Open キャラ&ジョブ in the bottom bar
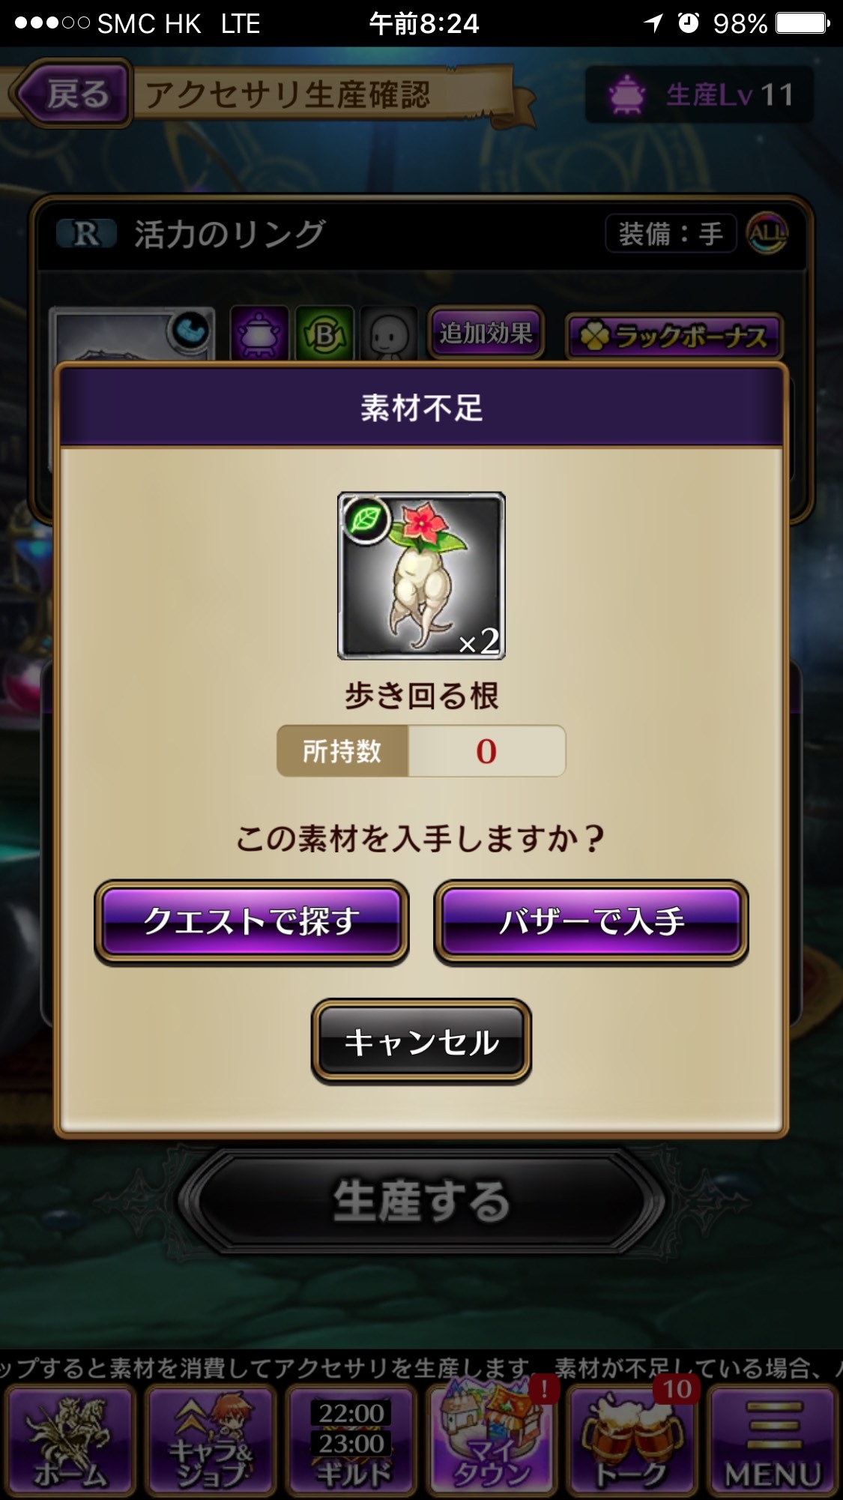Screen dimensions: 843x1500 click(211, 1442)
